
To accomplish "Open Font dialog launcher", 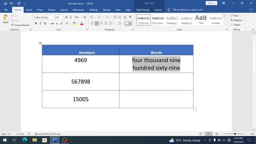I will coord(87,30).
